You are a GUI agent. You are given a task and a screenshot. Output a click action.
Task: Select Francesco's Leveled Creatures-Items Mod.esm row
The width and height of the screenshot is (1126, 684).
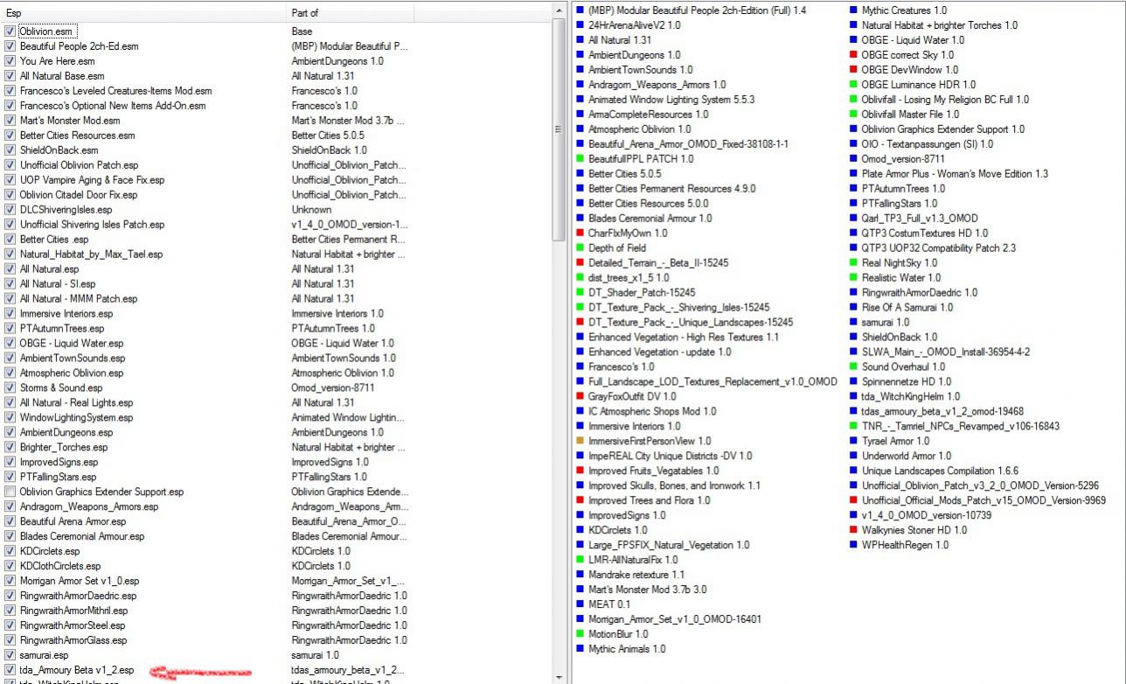coord(115,91)
